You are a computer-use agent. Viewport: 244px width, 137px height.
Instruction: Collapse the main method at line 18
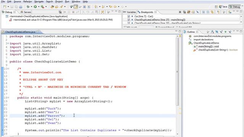tap(8, 97)
